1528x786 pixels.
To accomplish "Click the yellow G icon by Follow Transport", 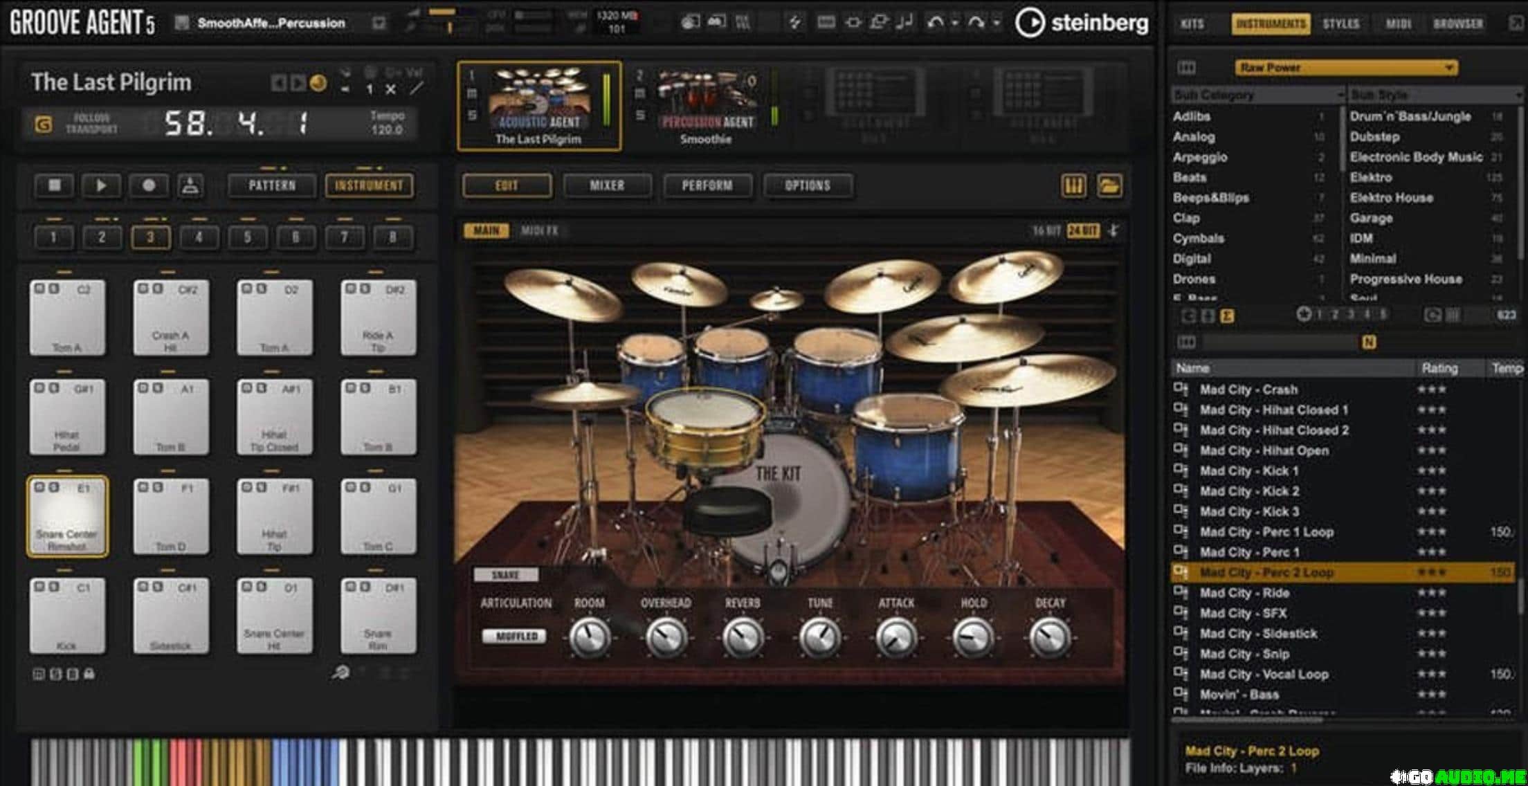I will click(43, 125).
